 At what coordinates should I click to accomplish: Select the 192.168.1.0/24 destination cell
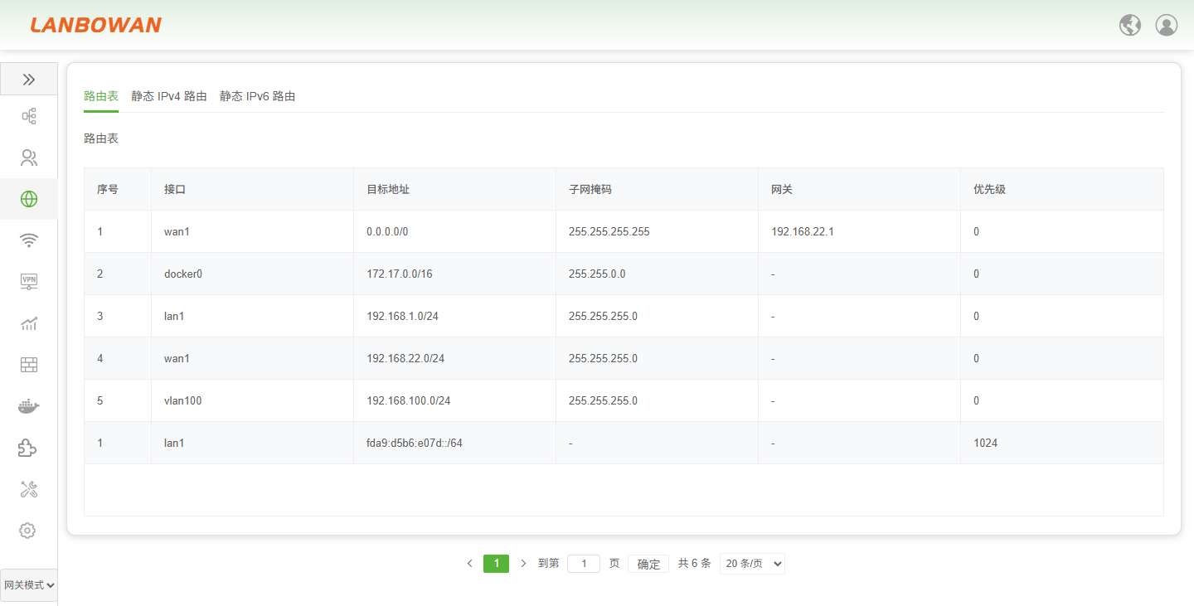tap(454, 316)
